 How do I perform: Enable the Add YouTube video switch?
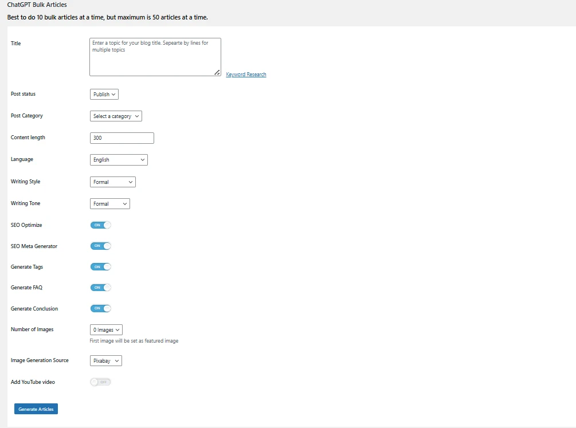click(x=101, y=382)
